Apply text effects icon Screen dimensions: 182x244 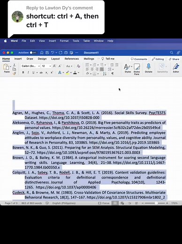click(x=60, y=72)
